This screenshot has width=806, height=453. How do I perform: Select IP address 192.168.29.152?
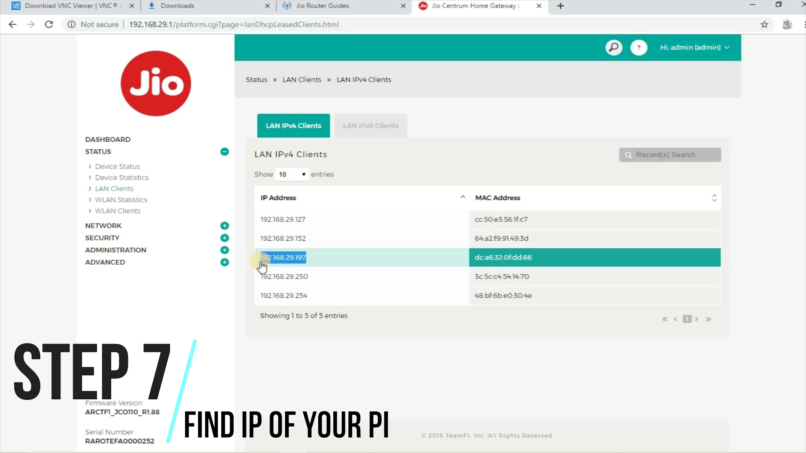(283, 238)
